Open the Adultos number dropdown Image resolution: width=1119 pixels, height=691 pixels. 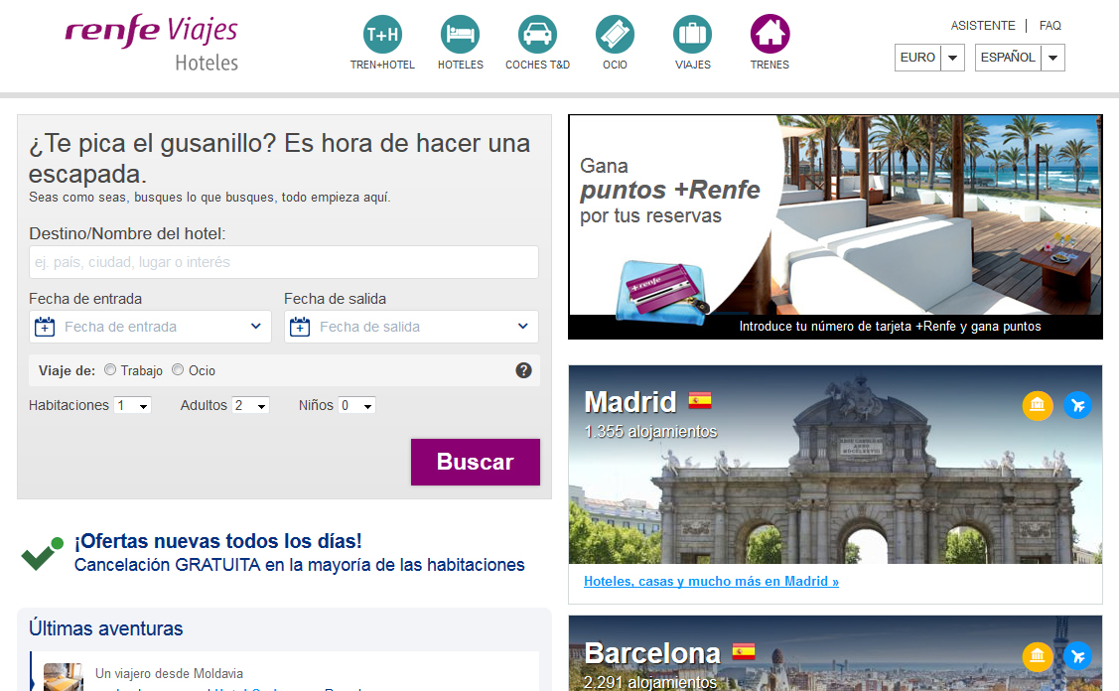(250, 406)
